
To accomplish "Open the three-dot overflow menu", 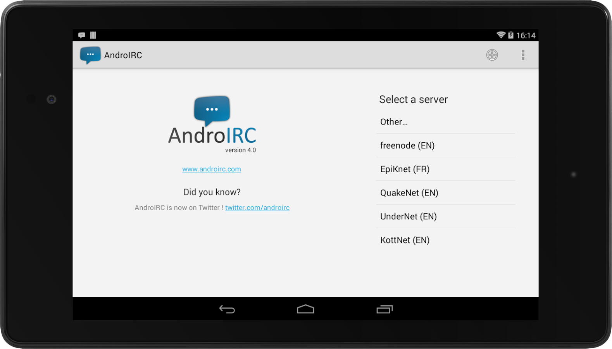I will pyautogui.click(x=523, y=55).
